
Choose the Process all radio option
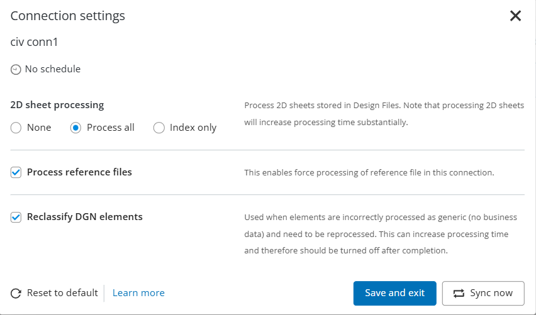[x=76, y=128]
